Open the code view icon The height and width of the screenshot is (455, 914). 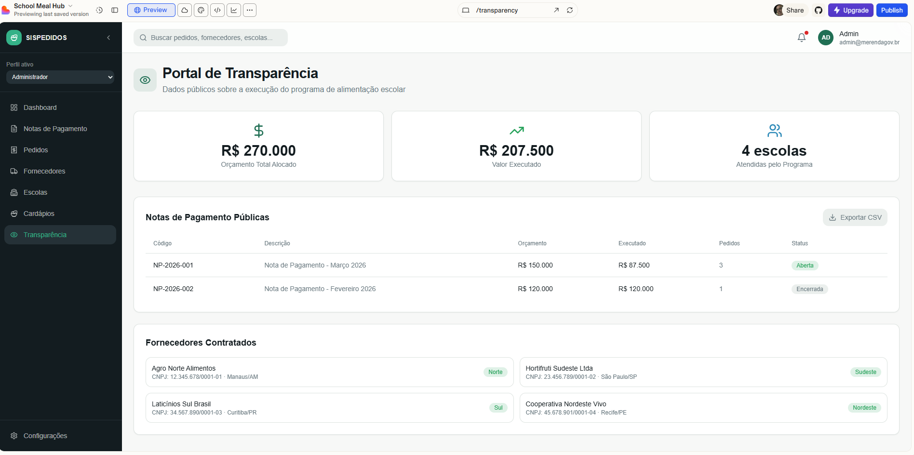[x=217, y=10]
